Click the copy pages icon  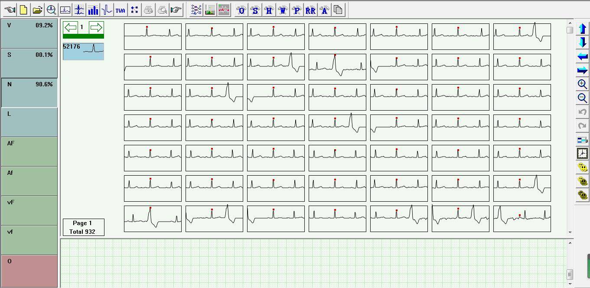click(x=338, y=10)
